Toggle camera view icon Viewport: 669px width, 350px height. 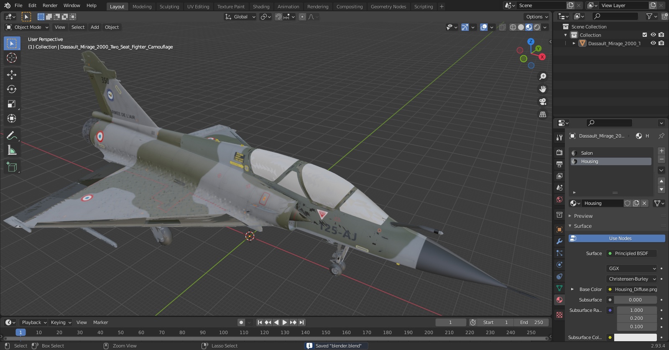click(543, 102)
